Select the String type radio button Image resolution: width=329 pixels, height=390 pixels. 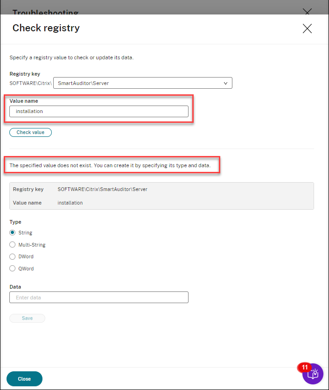pyautogui.click(x=13, y=233)
